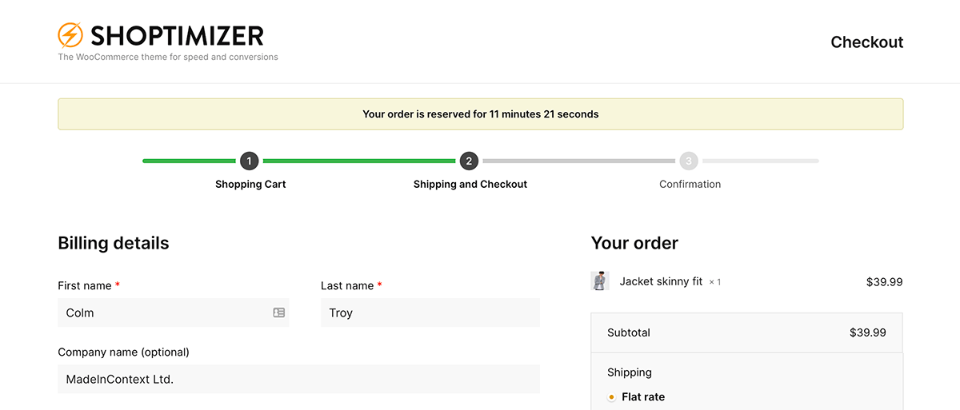Viewport: 960px width, 410px height.
Task: Click the gray progress bar before Confirmation
Action: coord(579,161)
